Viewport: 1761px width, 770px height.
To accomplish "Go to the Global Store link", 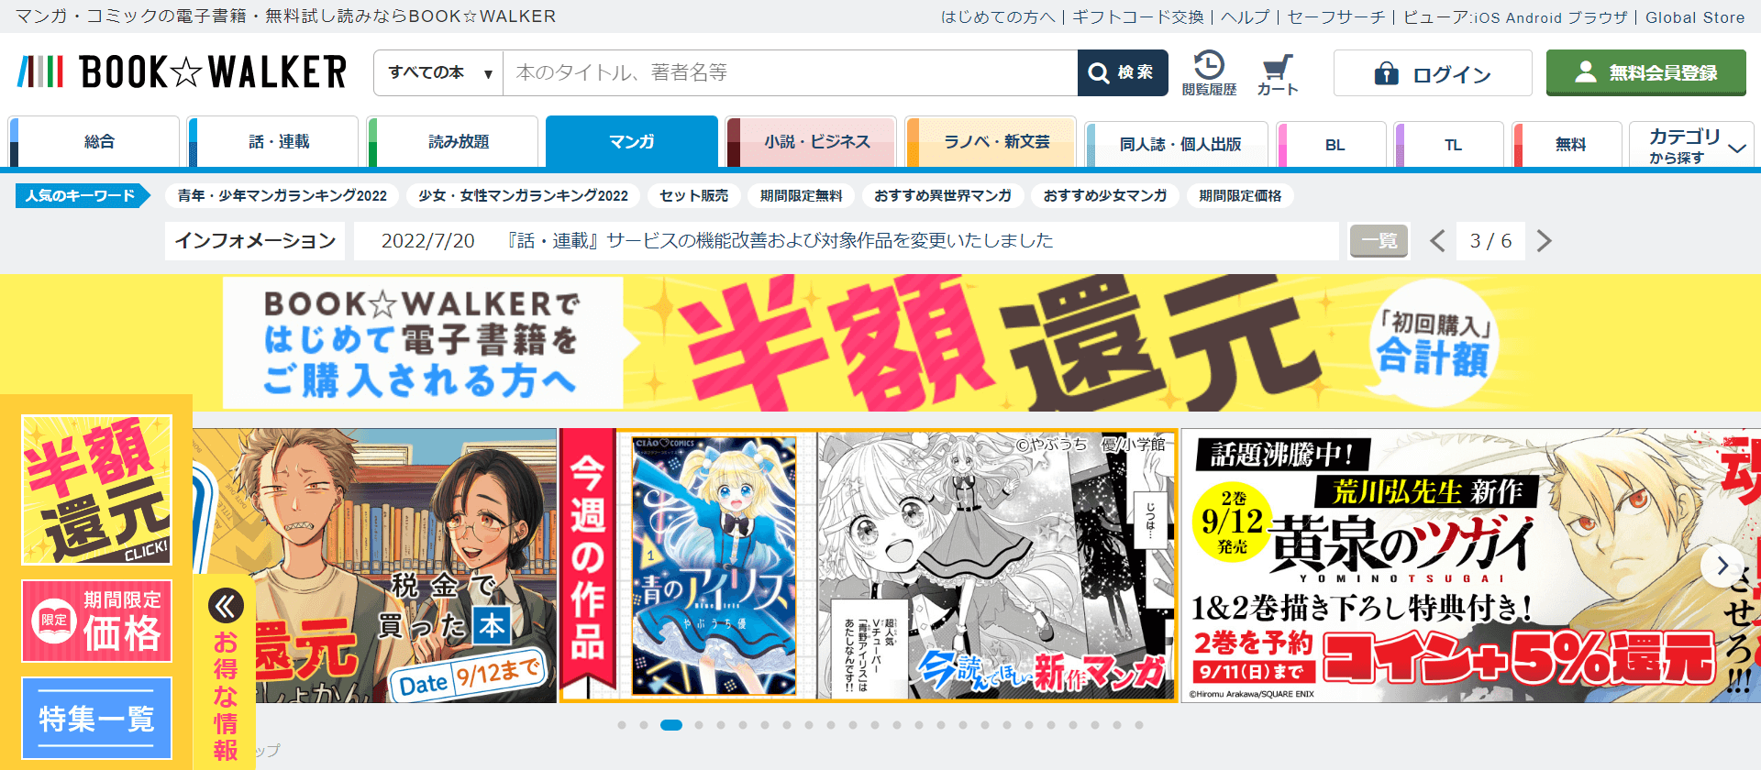I will [1695, 17].
